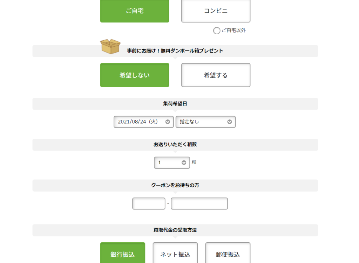Choose 希望する for free cardboard box
The width and height of the screenshot is (359, 263).
coord(216,75)
